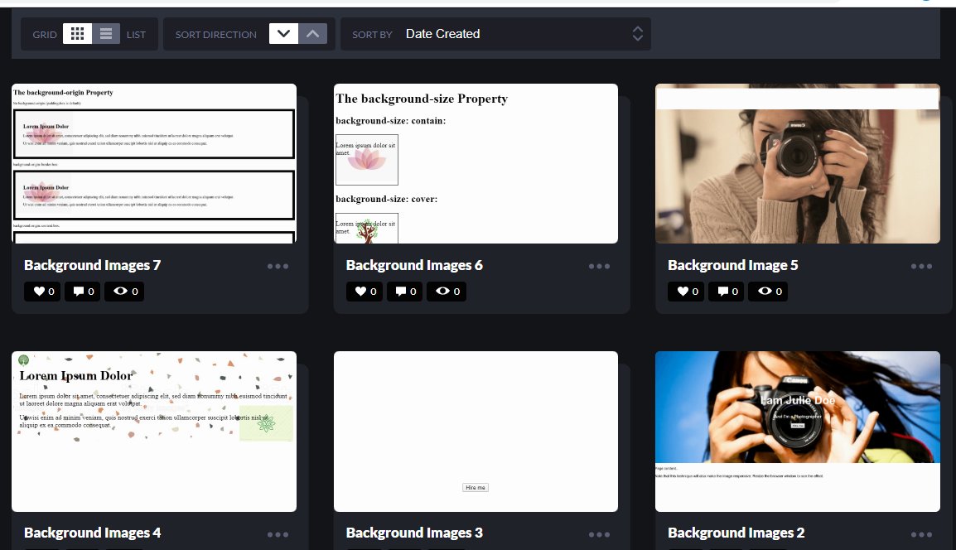This screenshot has height=550, width=956.
Task: Open more options for Background Images 4
Action: [x=278, y=535]
